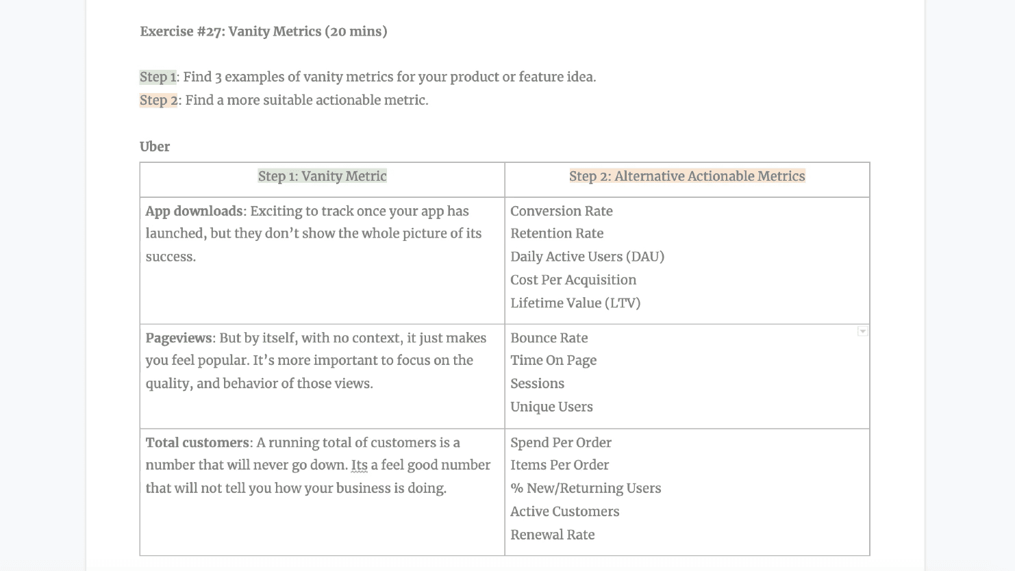Click the bold 'Pageviews' text
1015x571 pixels.
tap(179, 338)
